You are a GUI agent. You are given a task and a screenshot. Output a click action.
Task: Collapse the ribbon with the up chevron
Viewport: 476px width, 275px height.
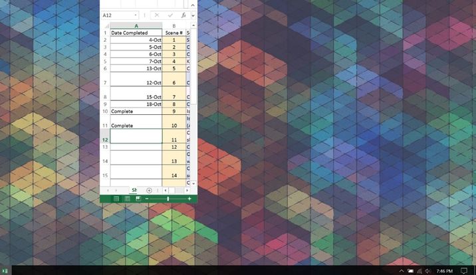coord(193,5)
